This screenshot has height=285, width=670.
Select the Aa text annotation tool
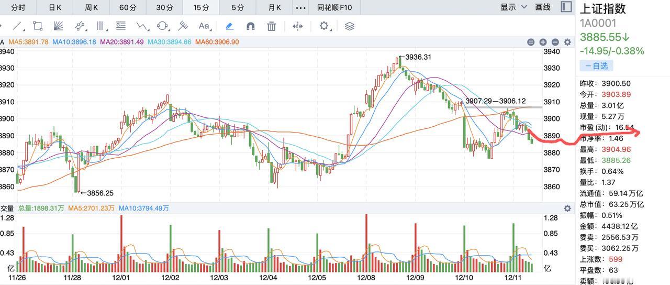204,26
